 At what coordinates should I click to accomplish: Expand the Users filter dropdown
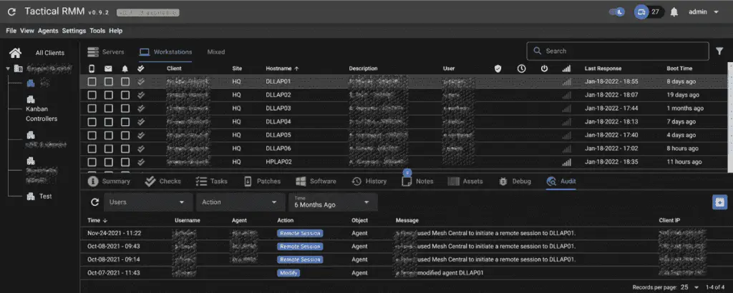point(149,202)
